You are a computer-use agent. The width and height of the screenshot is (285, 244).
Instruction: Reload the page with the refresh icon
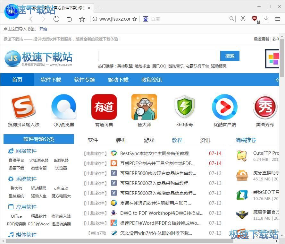tap(56, 19)
